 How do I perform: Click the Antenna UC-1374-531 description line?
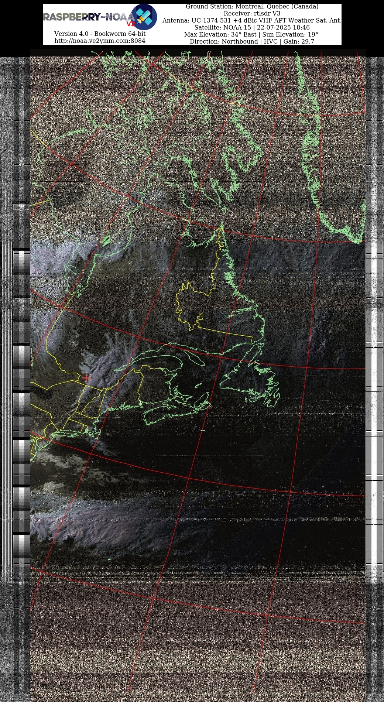point(252,21)
